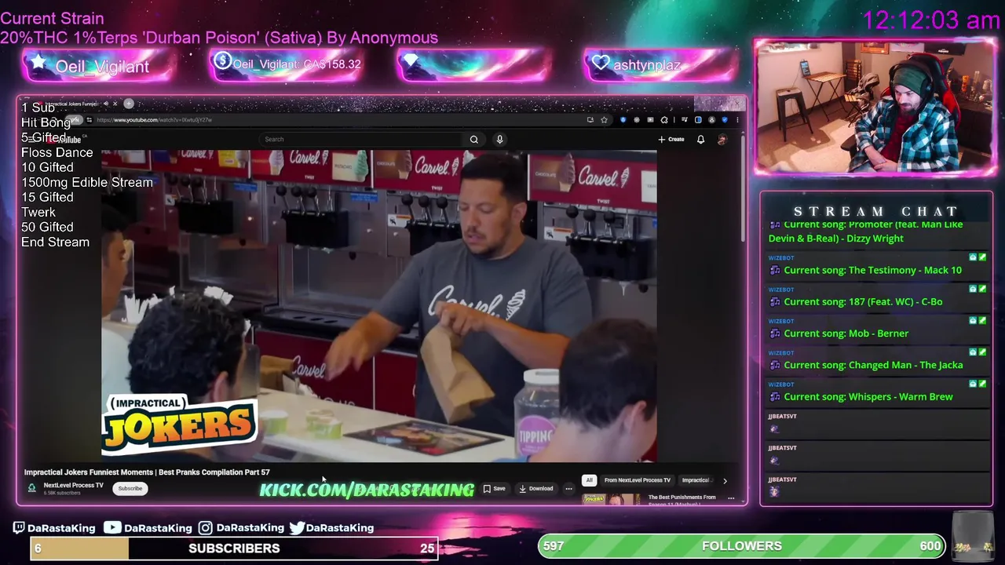The height and width of the screenshot is (565, 1005).
Task: Click the 12:12:03 am stream clock
Action: 931,20
